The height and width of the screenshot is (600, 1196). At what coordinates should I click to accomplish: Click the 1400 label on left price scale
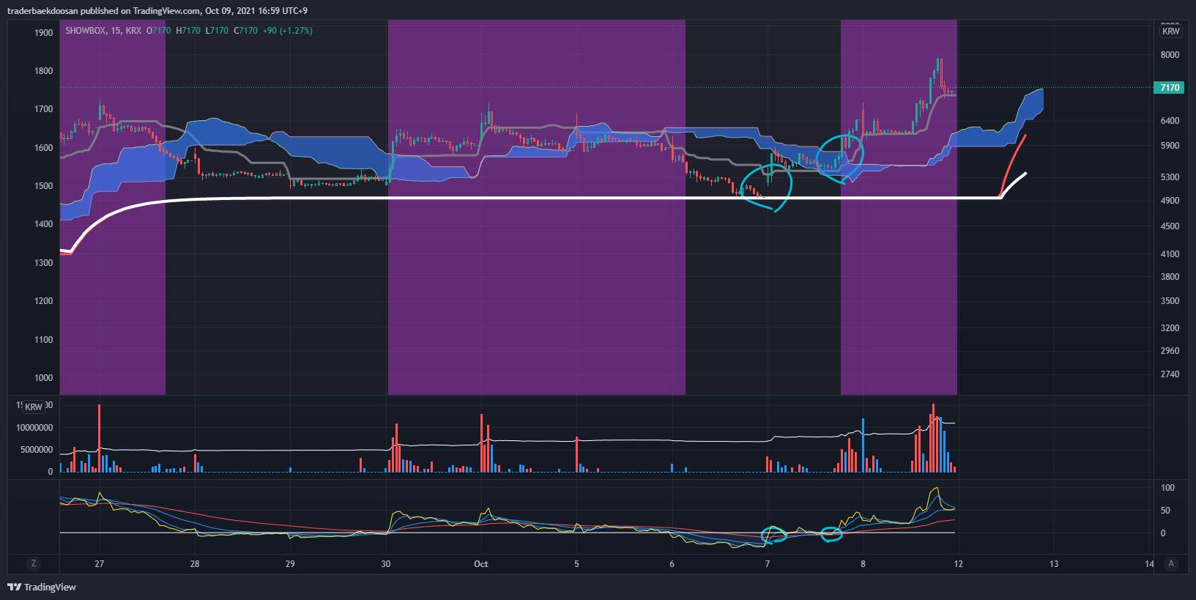pyautogui.click(x=44, y=224)
